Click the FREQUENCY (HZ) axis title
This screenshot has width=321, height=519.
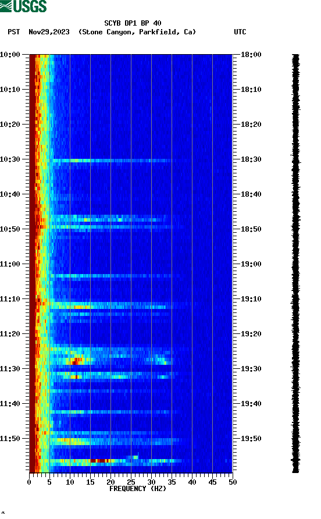138,489
